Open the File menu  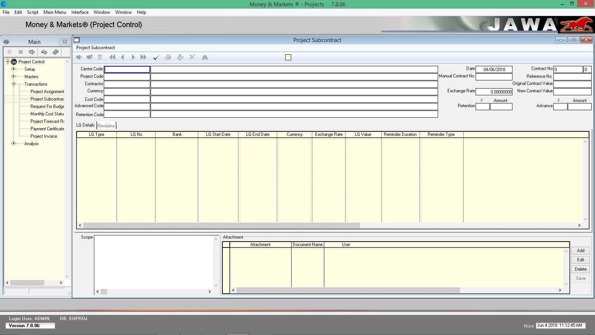click(6, 12)
